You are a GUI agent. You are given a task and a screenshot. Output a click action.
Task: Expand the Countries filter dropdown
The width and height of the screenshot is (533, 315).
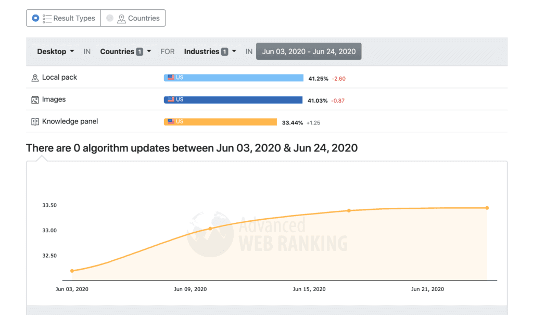[x=125, y=52]
